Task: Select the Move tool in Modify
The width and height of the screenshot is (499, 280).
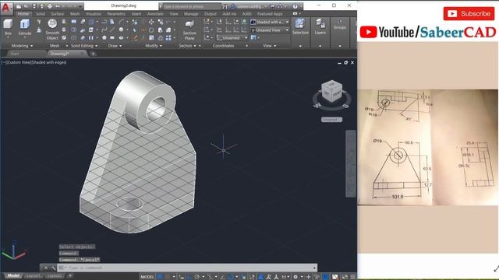Action: [151, 22]
